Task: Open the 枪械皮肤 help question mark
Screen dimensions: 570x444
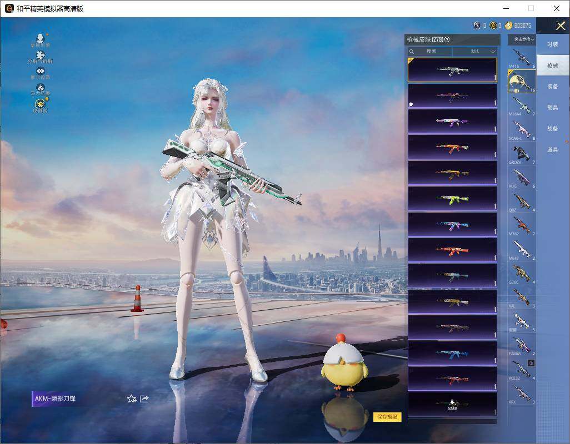Action: 447,39
